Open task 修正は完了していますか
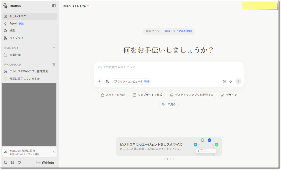The width and height of the screenshot is (281, 170). coord(30,79)
